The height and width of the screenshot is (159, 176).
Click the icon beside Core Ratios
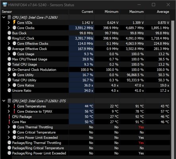(x=14, y=85)
